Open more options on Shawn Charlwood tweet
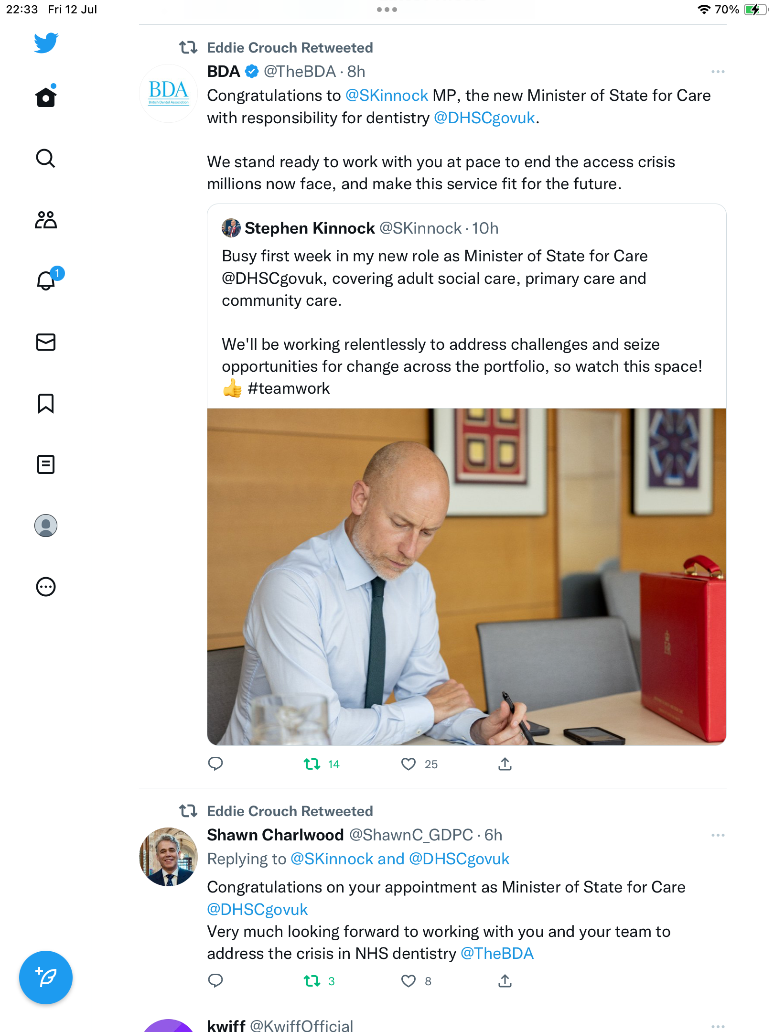Viewport: 774px width, 1032px height. [718, 835]
